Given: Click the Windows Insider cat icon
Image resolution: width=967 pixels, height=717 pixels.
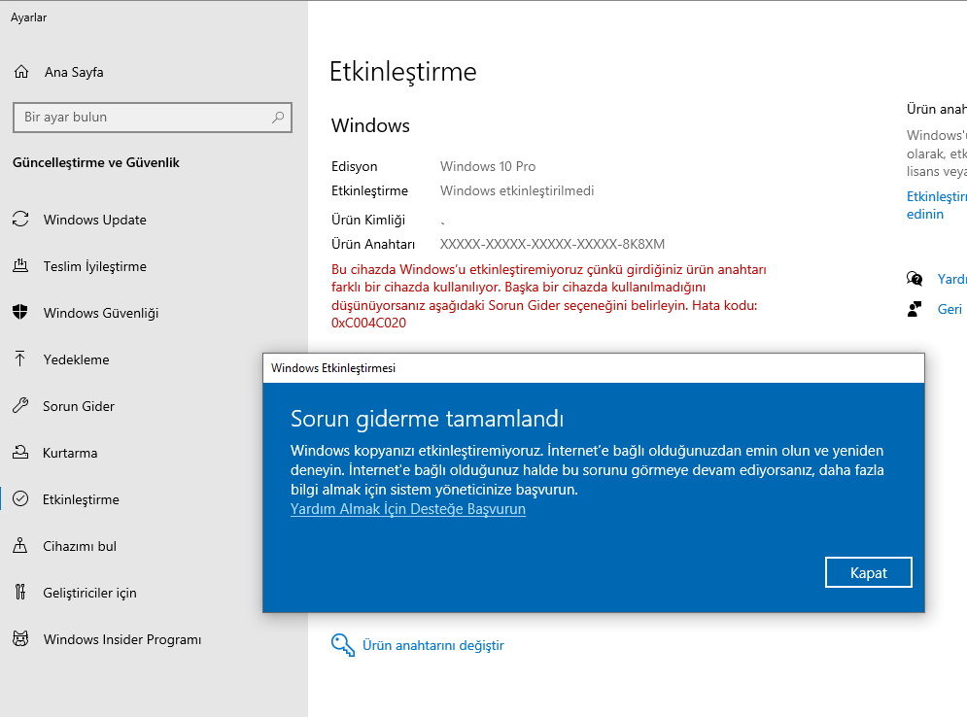Looking at the screenshot, I should pyautogui.click(x=20, y=638).
